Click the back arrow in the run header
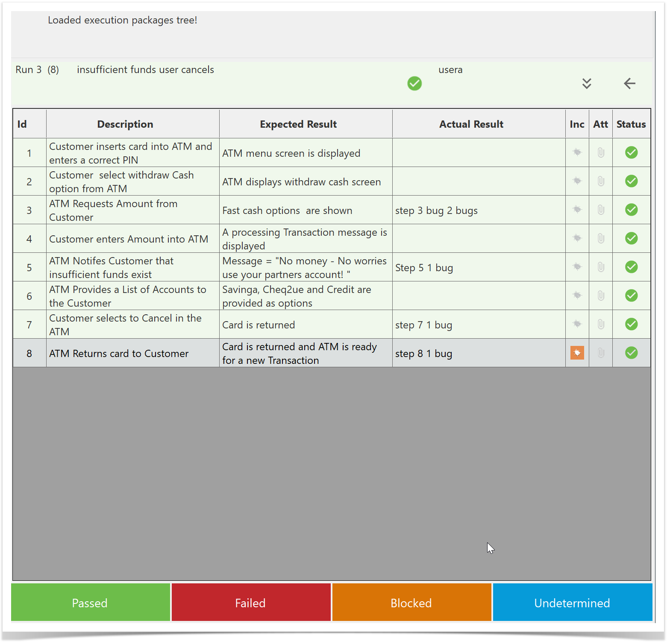Image resolution: width=670 pixels, height=644 pixels. tap(629, 83)
